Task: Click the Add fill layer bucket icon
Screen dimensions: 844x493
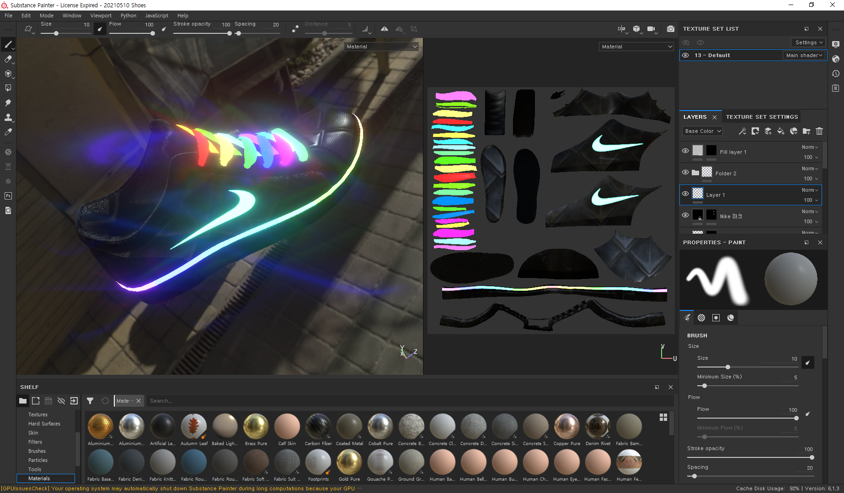Action: pos(781,131)
